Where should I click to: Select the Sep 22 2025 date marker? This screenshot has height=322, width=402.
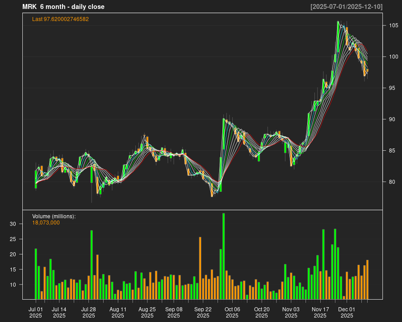(x=203, y=312)
